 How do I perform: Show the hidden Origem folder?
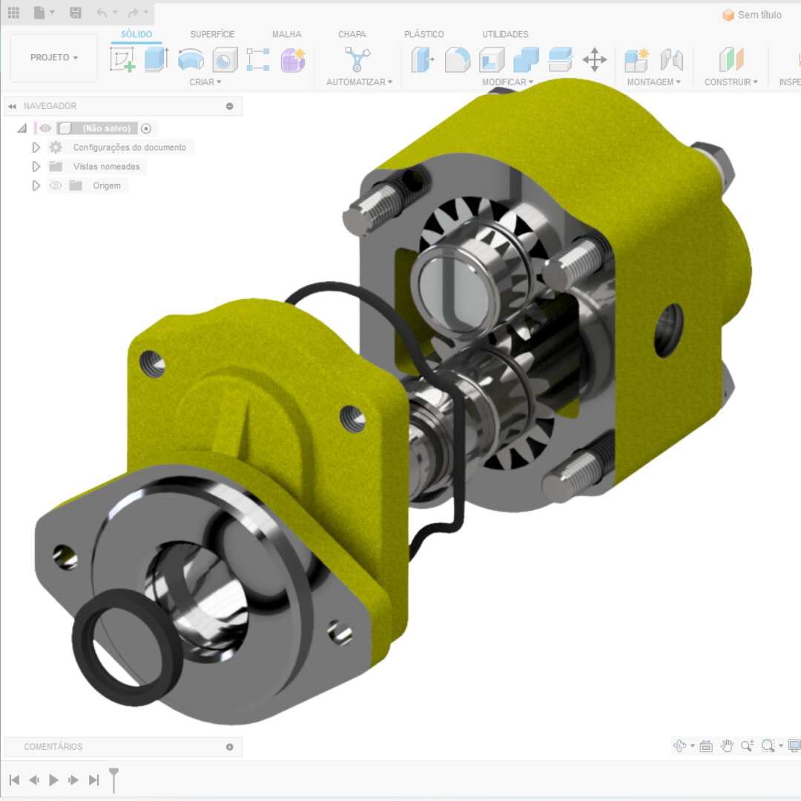pyautogui.click(x=56, y=185)
